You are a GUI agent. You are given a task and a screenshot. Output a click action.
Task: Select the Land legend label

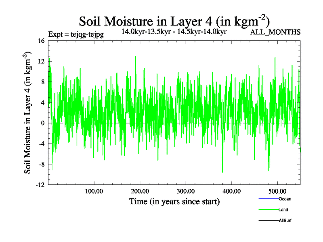pyautogui.click(x=283, y=210)
